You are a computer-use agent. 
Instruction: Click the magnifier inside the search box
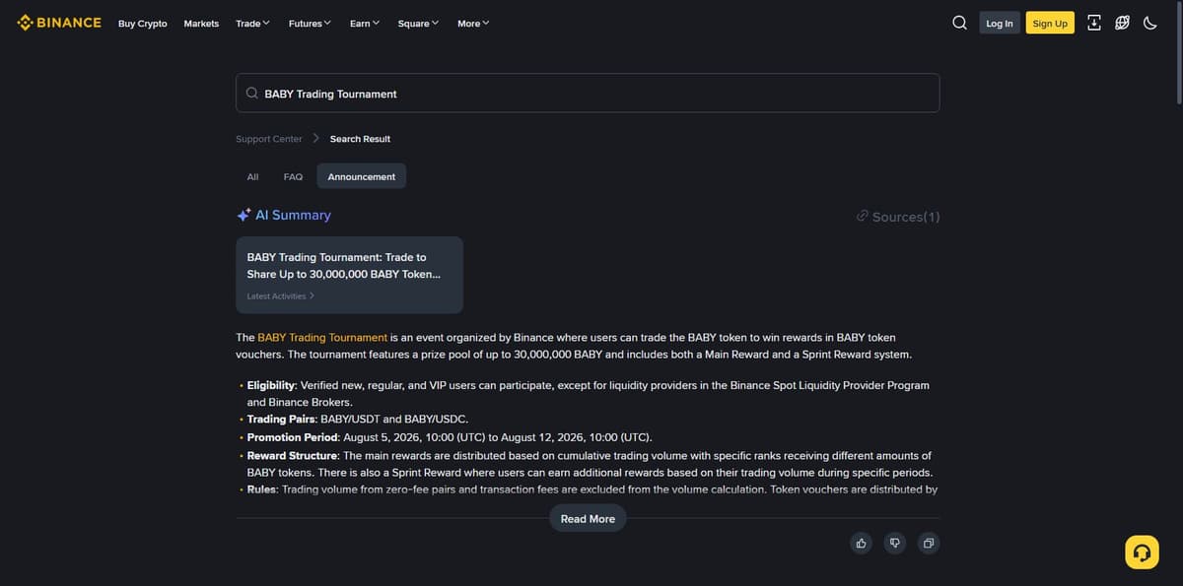[252, 94]
